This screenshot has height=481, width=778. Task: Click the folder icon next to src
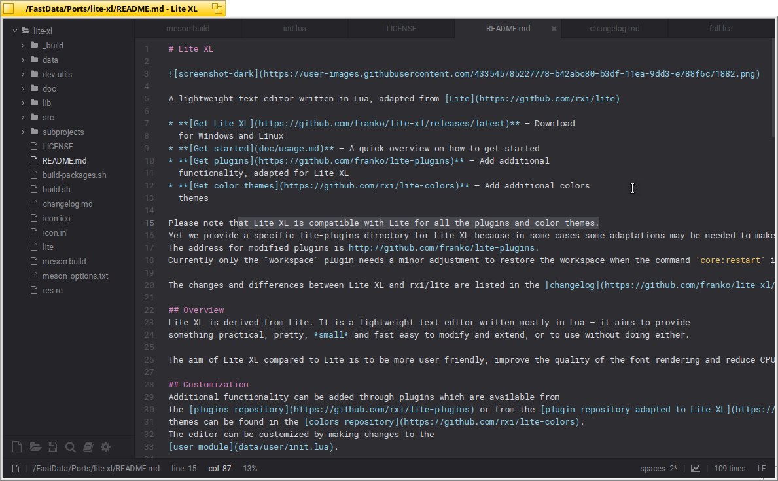34,117
